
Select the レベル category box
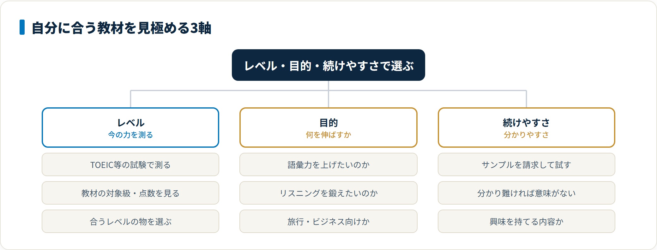coord(130,128)
